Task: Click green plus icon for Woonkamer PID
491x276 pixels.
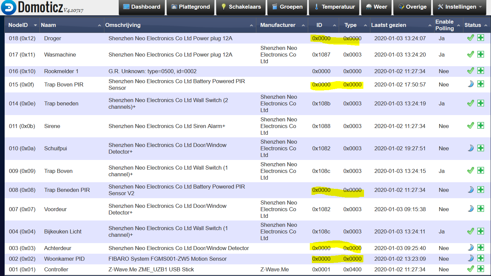Action: pyautogui.click(x=481, y=258)
